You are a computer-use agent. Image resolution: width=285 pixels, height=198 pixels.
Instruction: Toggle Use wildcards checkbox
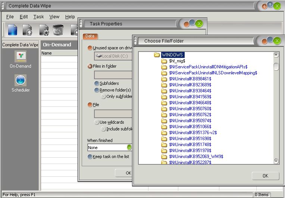click(x=97, y=122)
